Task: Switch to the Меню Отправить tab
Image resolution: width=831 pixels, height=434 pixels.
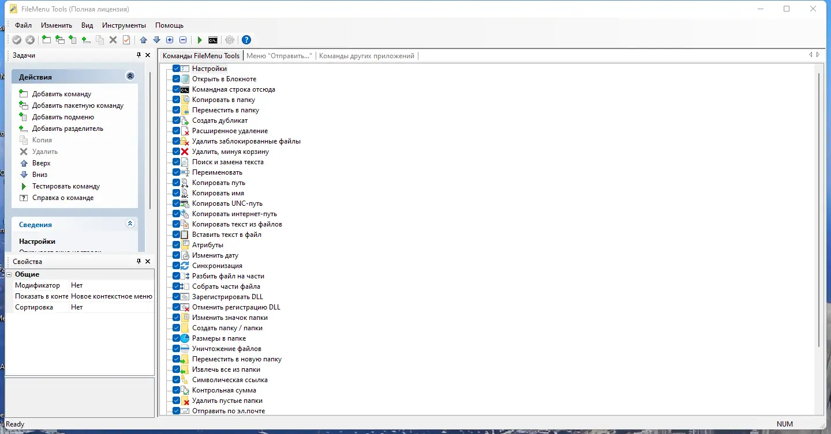Action: [279, 55]
